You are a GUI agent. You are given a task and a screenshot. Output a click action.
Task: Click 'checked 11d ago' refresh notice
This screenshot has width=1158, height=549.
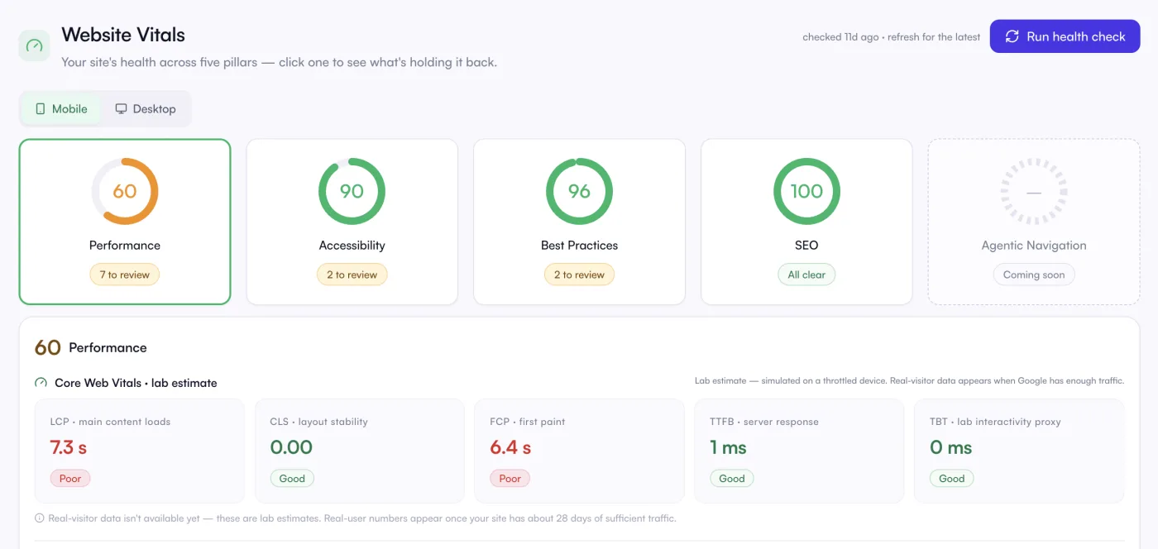[x=892, y=37]
